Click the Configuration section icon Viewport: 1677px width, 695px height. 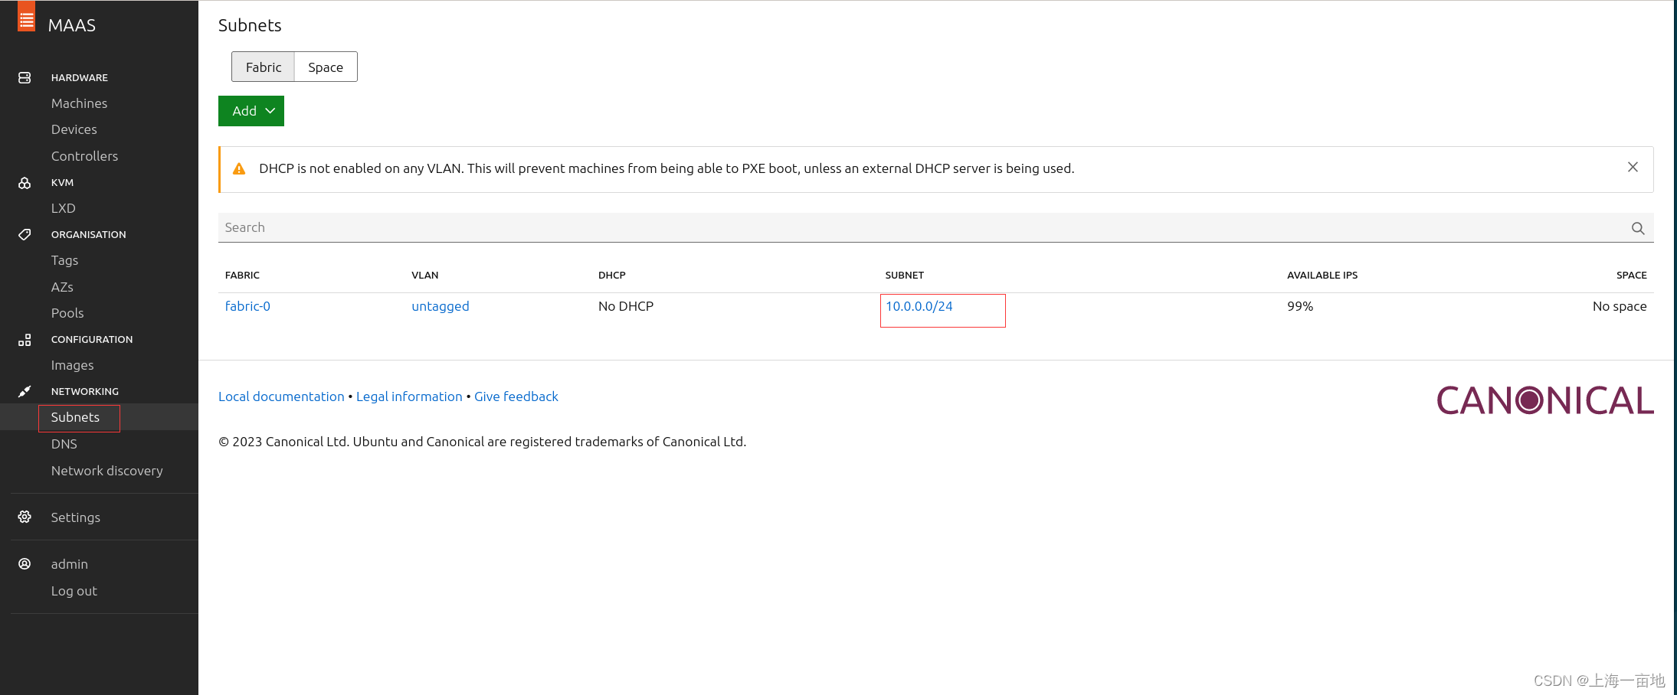point(25,340)
